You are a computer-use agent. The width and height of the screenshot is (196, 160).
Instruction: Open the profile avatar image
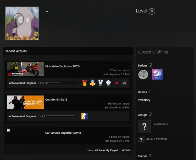(22, 24)
